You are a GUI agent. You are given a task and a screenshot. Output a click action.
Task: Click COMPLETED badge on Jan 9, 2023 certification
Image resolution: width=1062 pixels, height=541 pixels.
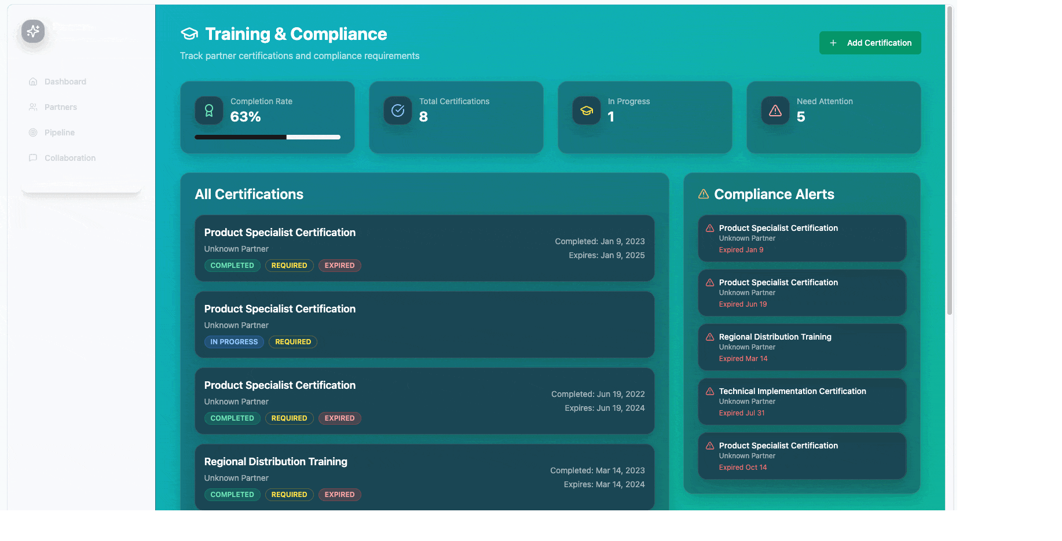(232, 266)
